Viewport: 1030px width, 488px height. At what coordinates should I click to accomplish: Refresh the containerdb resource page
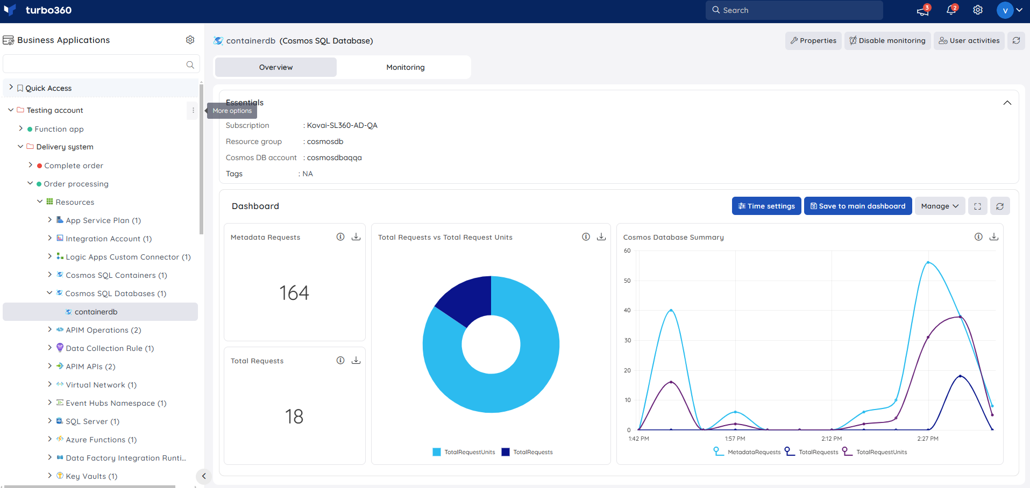pyautogui.click(x=1016, y=40)
